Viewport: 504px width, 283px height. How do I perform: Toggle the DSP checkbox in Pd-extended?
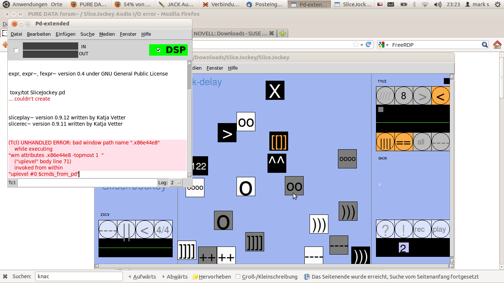coord(159,50)
